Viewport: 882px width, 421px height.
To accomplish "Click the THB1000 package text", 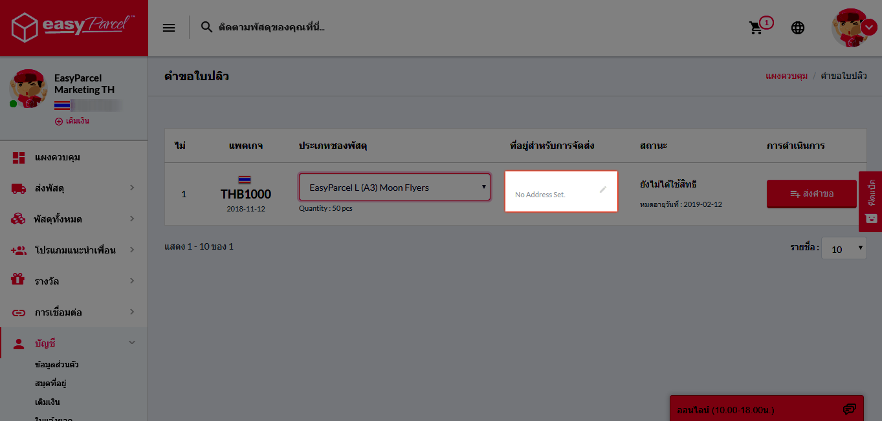I will pyautogui.click(x=246, y=194).
